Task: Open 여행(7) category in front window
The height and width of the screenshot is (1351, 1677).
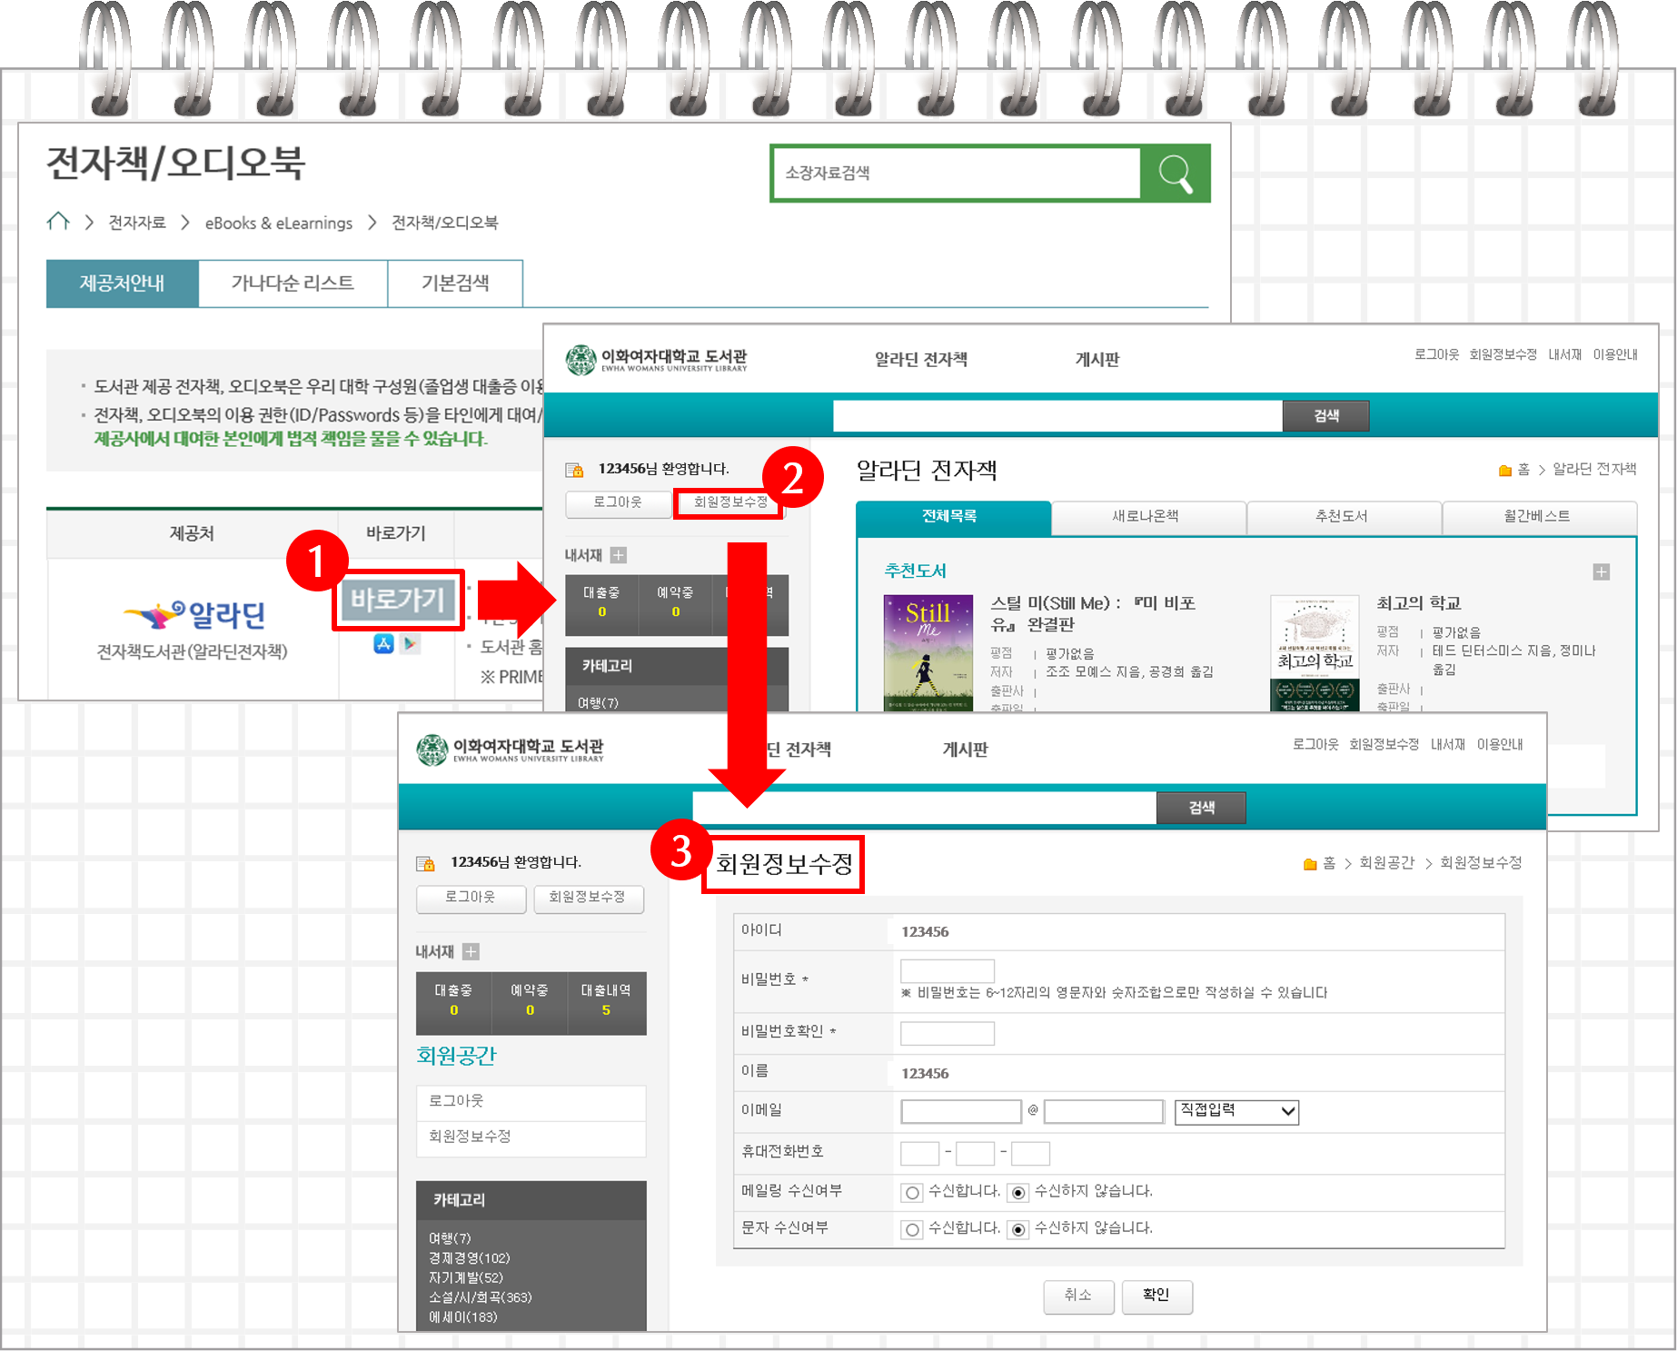Action: point(450,1238)
